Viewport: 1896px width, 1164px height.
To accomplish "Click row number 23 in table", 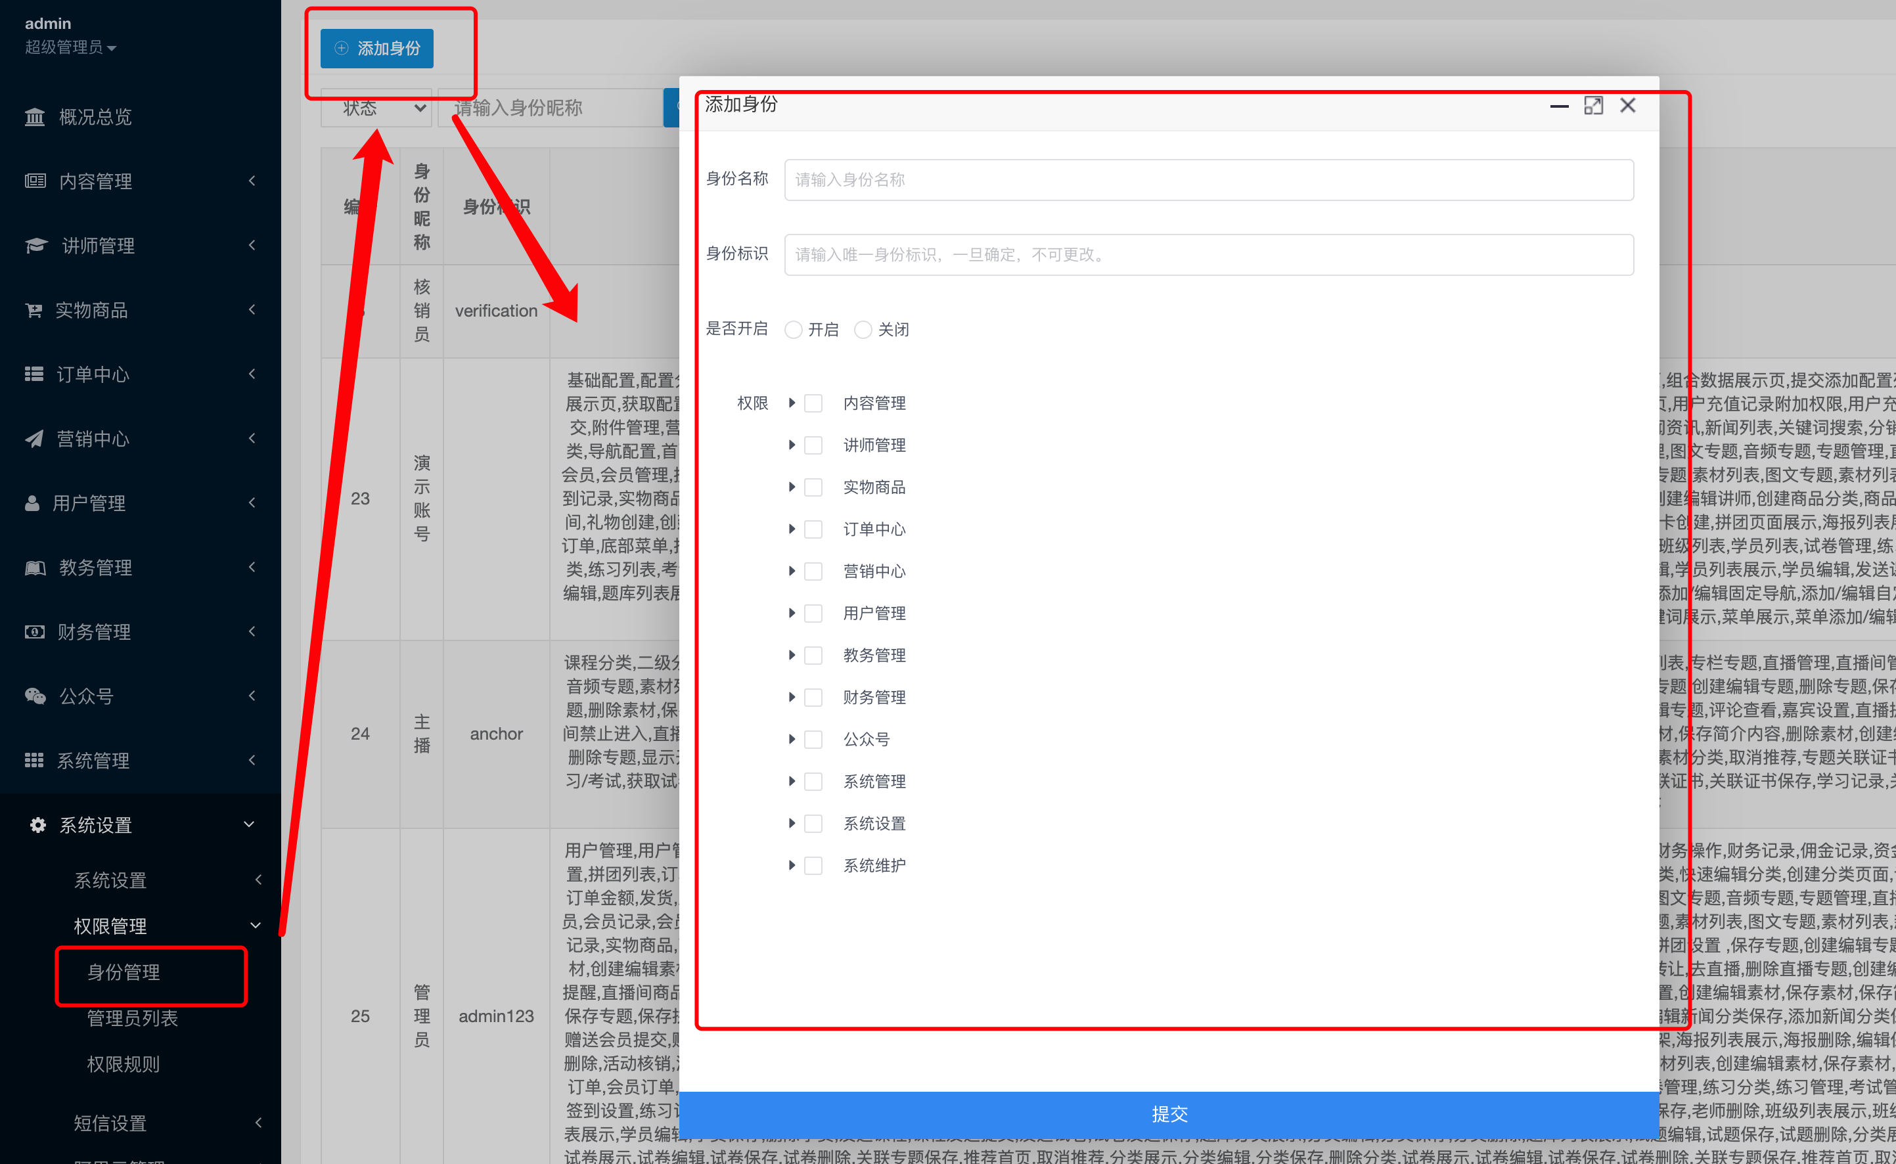I will (360, 499).
